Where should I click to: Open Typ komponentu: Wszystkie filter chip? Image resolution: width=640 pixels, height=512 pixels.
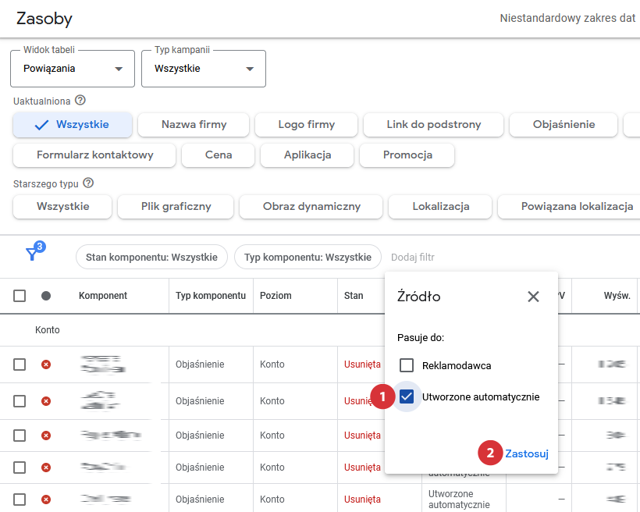click(x=308, y=258)
